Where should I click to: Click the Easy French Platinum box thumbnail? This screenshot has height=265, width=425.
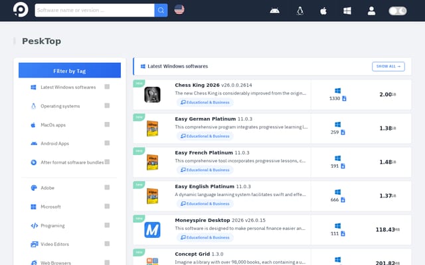[x=152, y=162]
